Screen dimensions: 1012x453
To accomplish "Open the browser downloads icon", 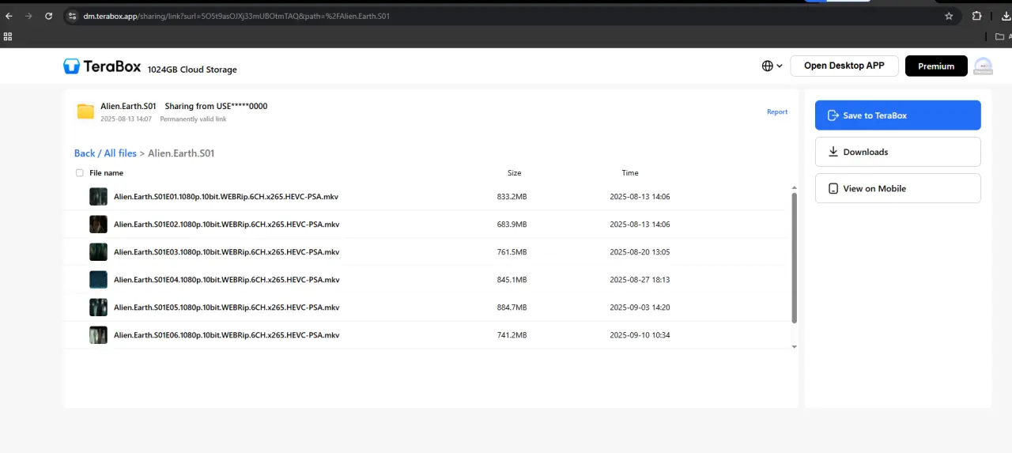I will pyautogui.click(x=1005, y=16).
